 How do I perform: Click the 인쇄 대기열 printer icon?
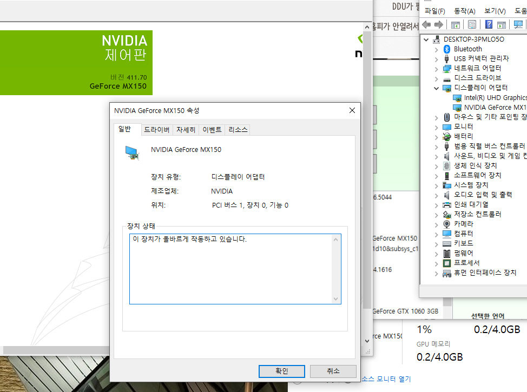[x=447, y=204]
